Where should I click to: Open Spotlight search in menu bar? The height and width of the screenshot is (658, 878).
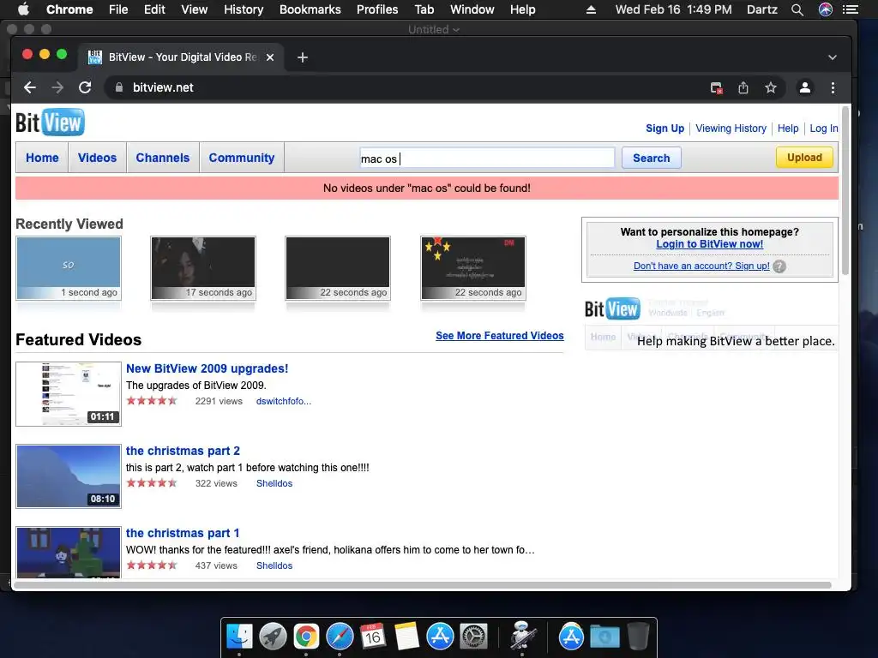(797, 9)
